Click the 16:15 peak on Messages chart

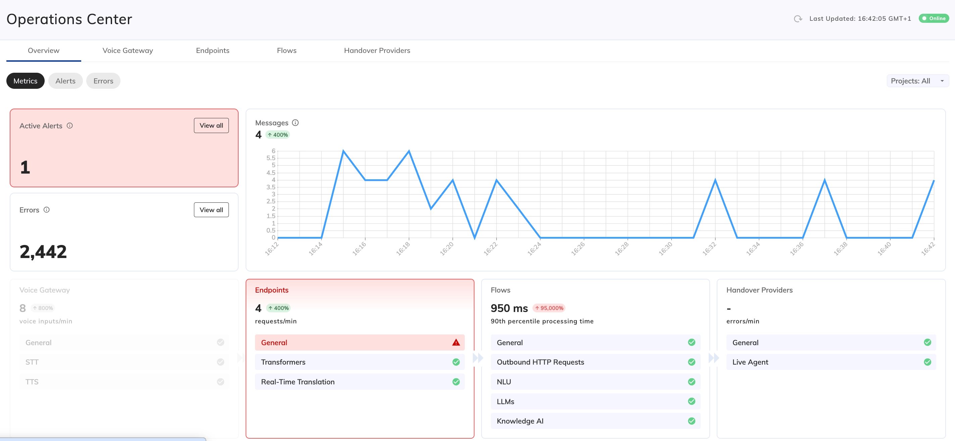point(343,151)
